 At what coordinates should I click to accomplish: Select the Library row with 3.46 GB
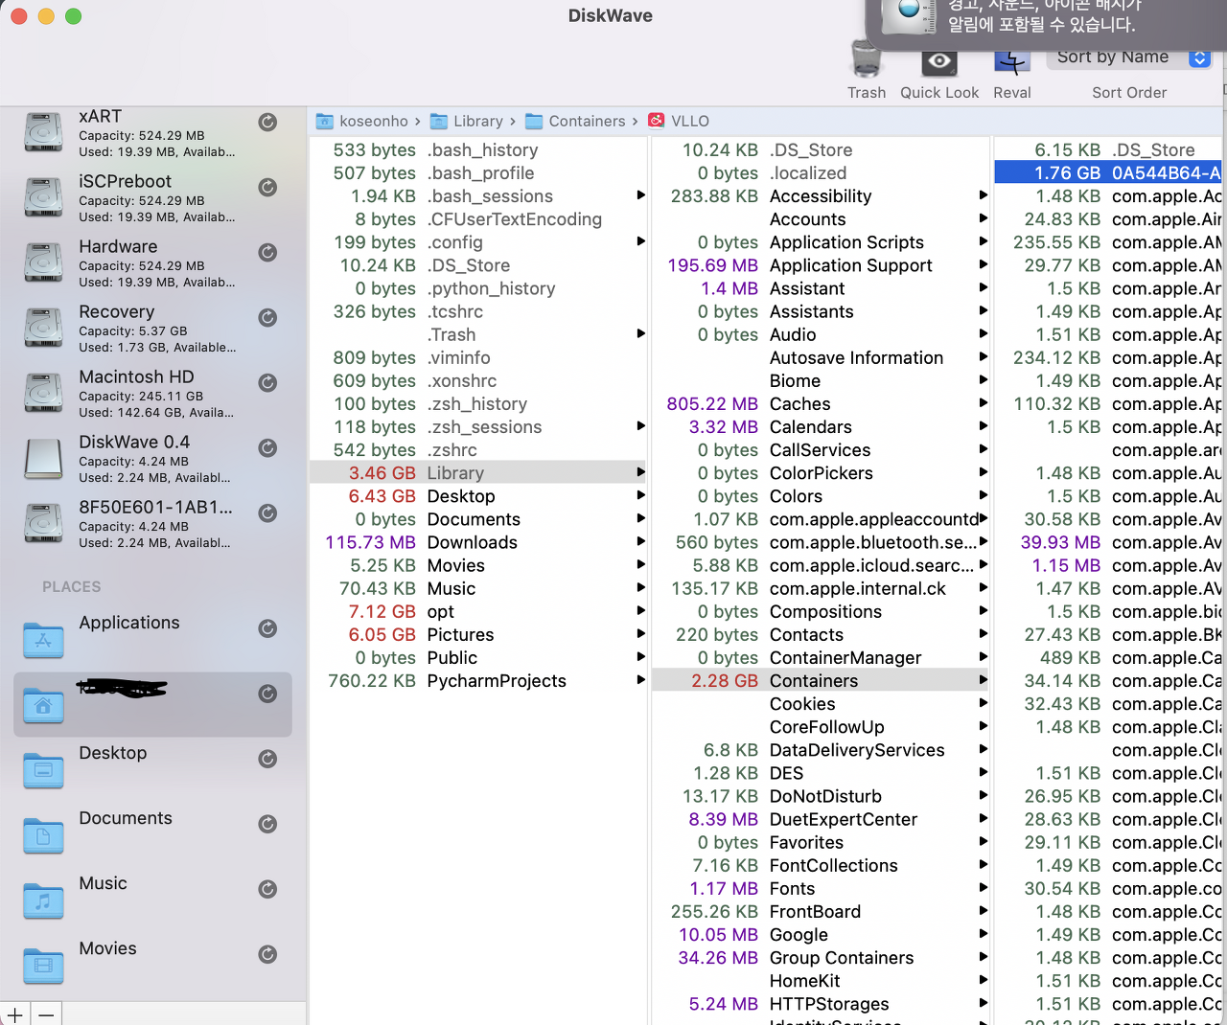(478, 473)
